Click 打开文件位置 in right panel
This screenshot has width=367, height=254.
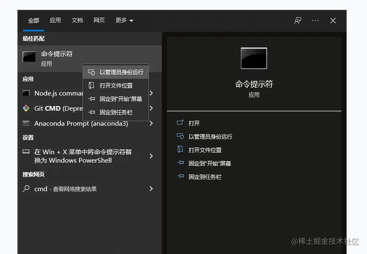pyautogui.click(x=205, y=150)
